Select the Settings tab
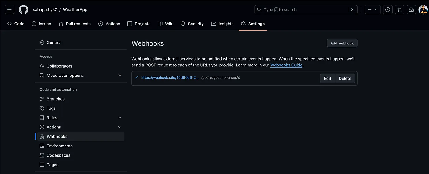 click(253, 24)
